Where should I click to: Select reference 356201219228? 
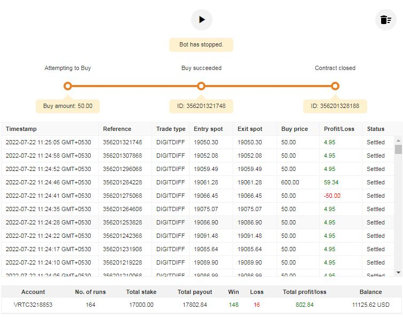pos(123,263)
